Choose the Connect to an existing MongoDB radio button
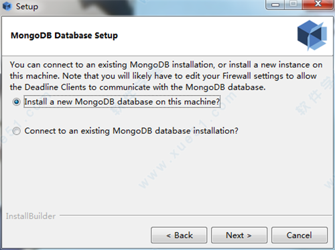Viewport: 335px width, 250px height. [x=16, y=131]
